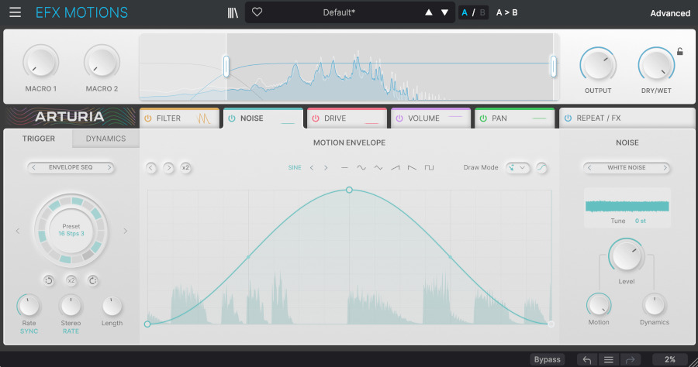The width and height of the screenshot is (698, 367).
Task: Click the undo arrow
Action: [x=587, y=359]
